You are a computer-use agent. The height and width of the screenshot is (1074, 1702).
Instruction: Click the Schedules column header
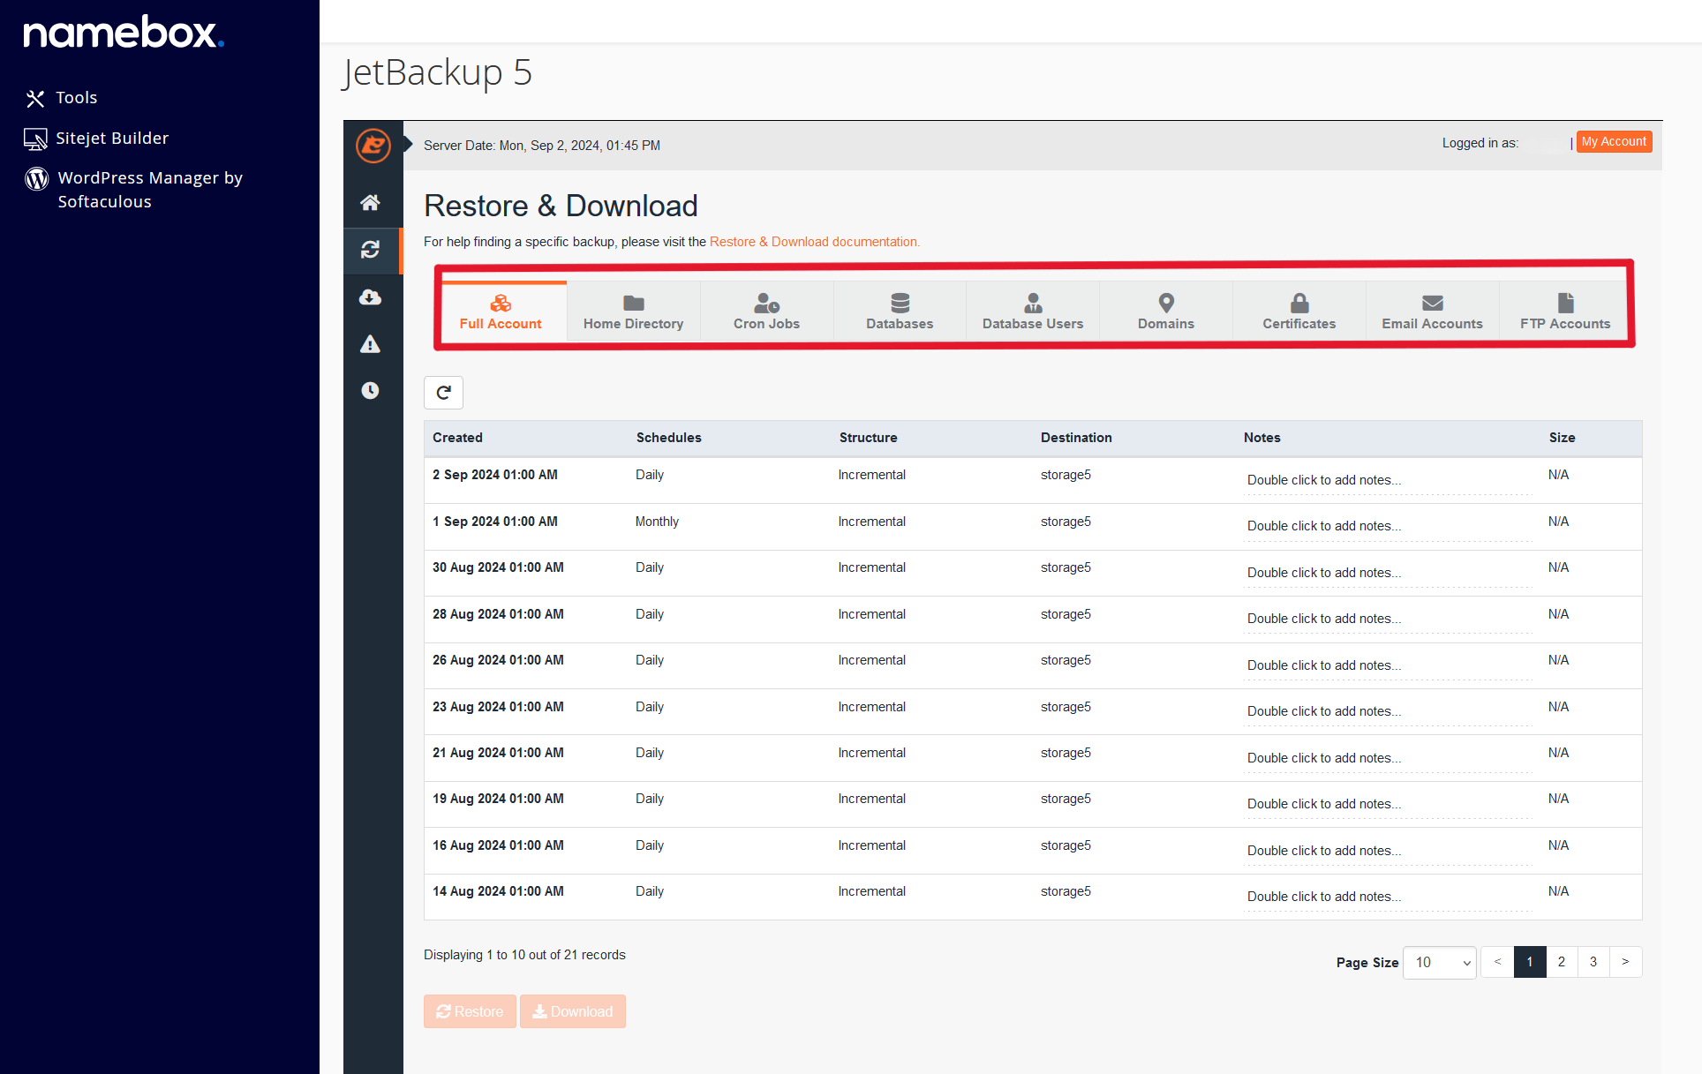pyautogui.click(x=668, y=438)
